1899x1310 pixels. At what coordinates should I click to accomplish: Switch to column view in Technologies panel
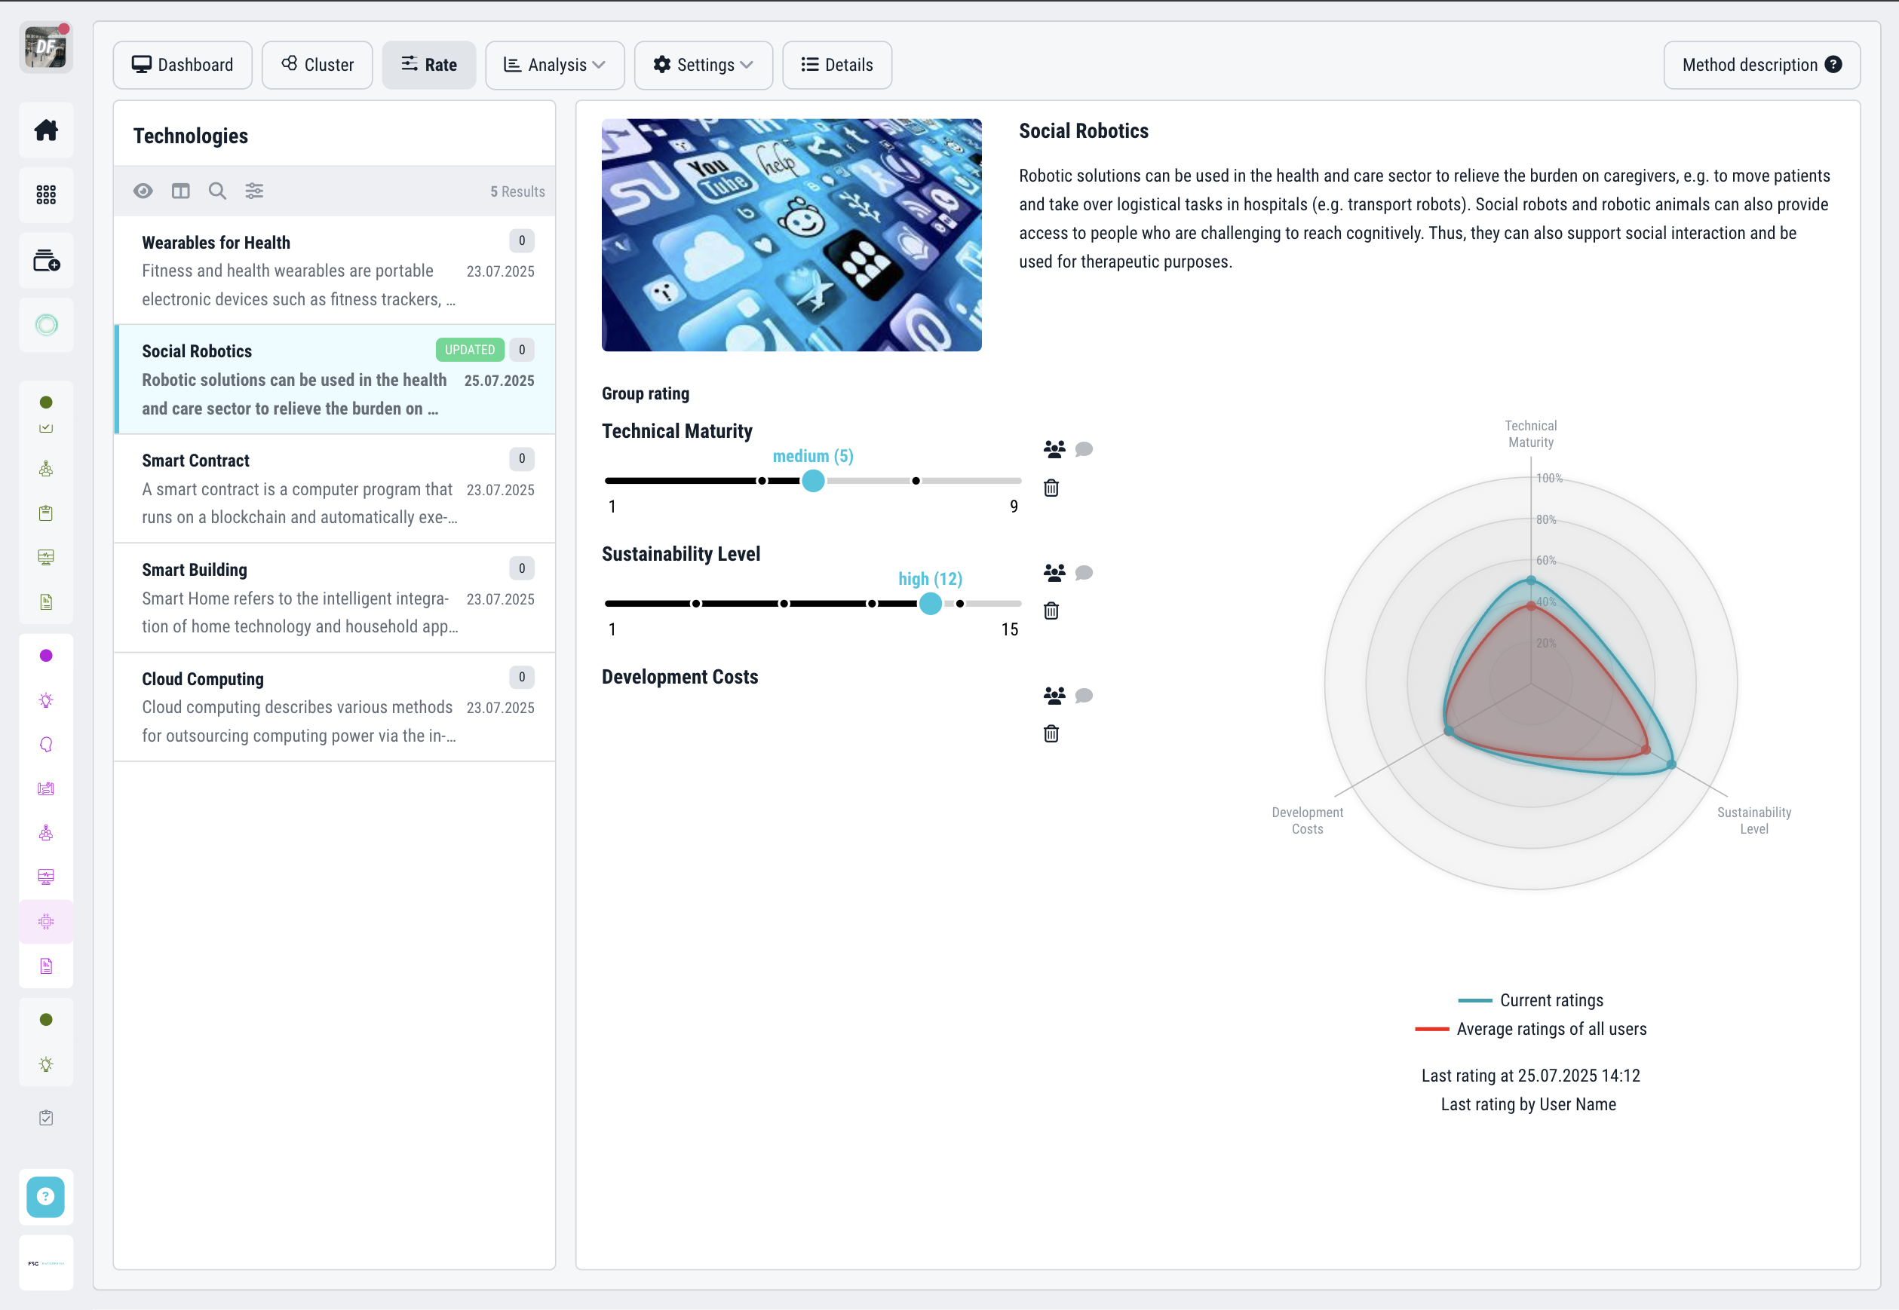click(x=180, y=191)
